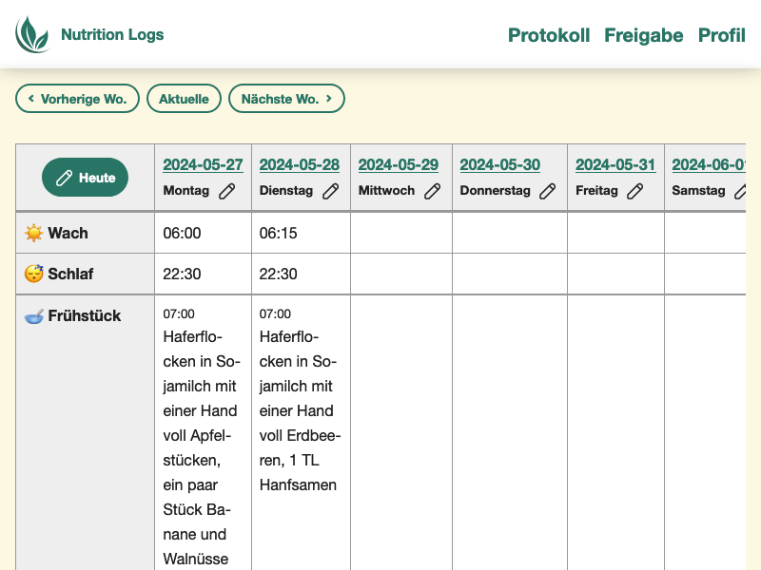Jump to the current week via Aktuelle

(x=184, y=99)
